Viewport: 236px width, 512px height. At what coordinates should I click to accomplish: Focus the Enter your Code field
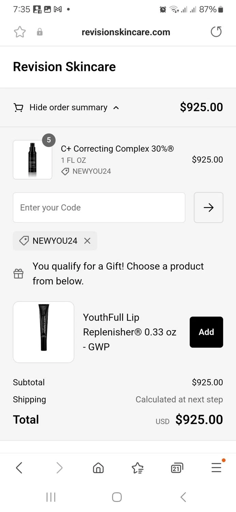click(x=99, y=208)
